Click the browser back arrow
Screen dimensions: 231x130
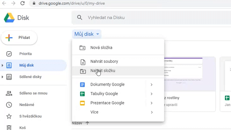click(x=4, y=3)
